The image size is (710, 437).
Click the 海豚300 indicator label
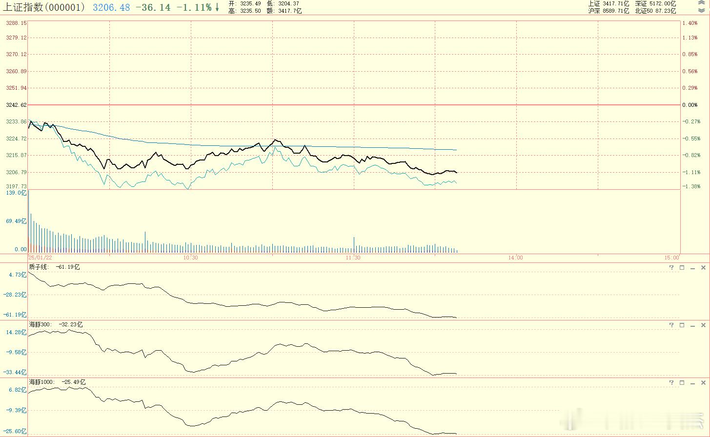(x=41, y=324)
